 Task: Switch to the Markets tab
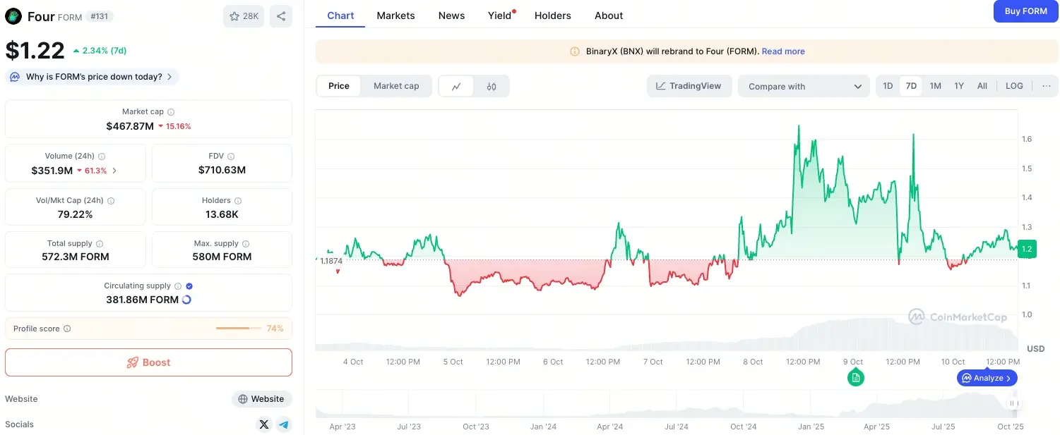(395, 16)
